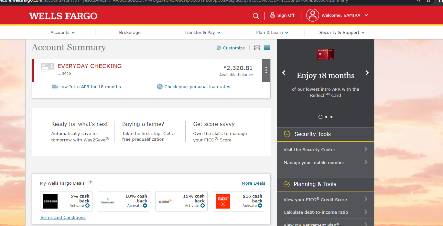The width and height of the screenshot is (443, 226).
Task: Click the Samsung deal logo
Action: click(x=50, y=201)
